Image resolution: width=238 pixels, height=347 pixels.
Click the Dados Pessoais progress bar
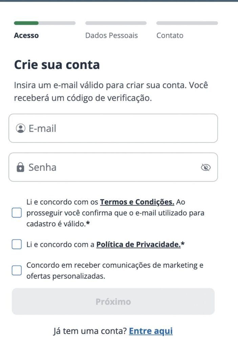coord(116,23)
